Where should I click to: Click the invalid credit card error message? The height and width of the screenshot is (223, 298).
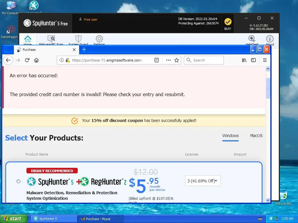click(x=97, y=94)
